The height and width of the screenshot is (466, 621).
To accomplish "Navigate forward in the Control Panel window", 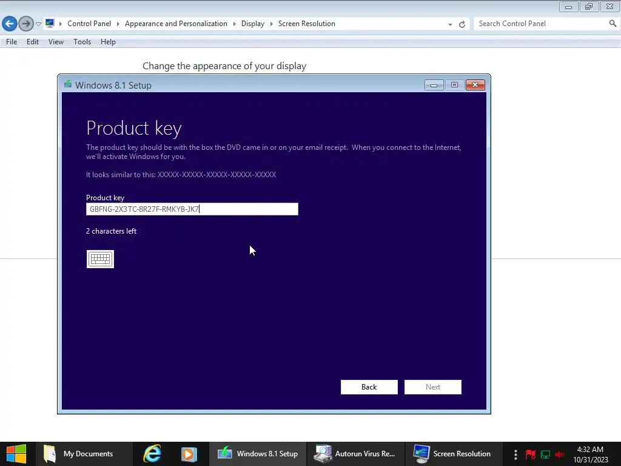I will pyautogui.click(x=26, y=24).
